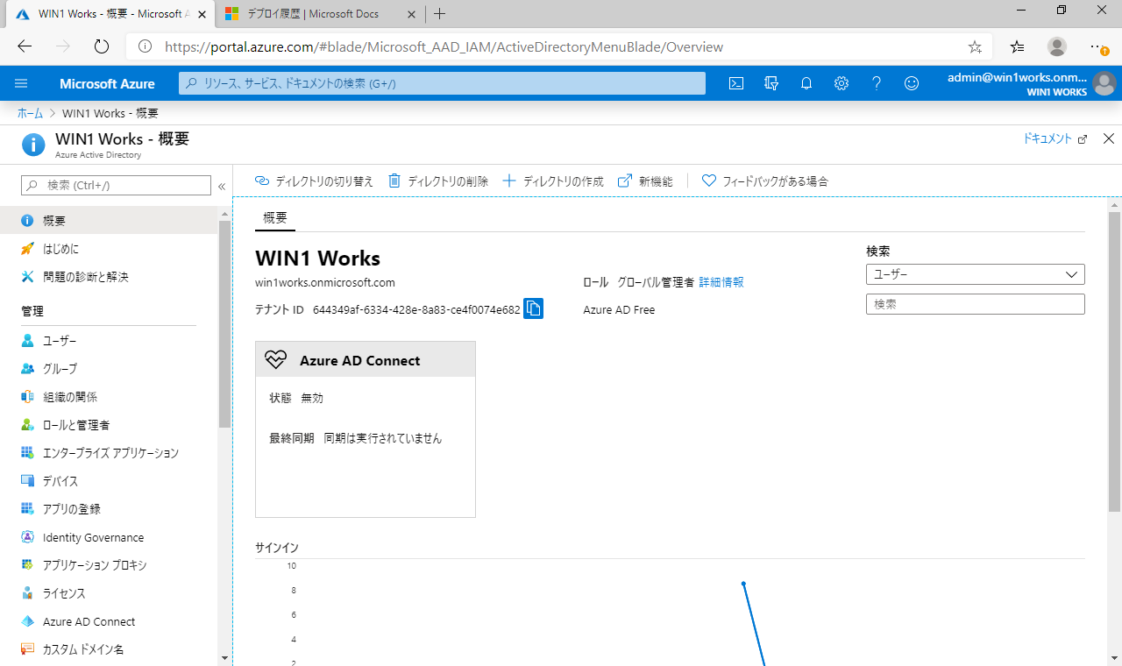Open the Azure portal hamburger menu
The height and width of the screenshot is (666, 1122).
[21, 83]
